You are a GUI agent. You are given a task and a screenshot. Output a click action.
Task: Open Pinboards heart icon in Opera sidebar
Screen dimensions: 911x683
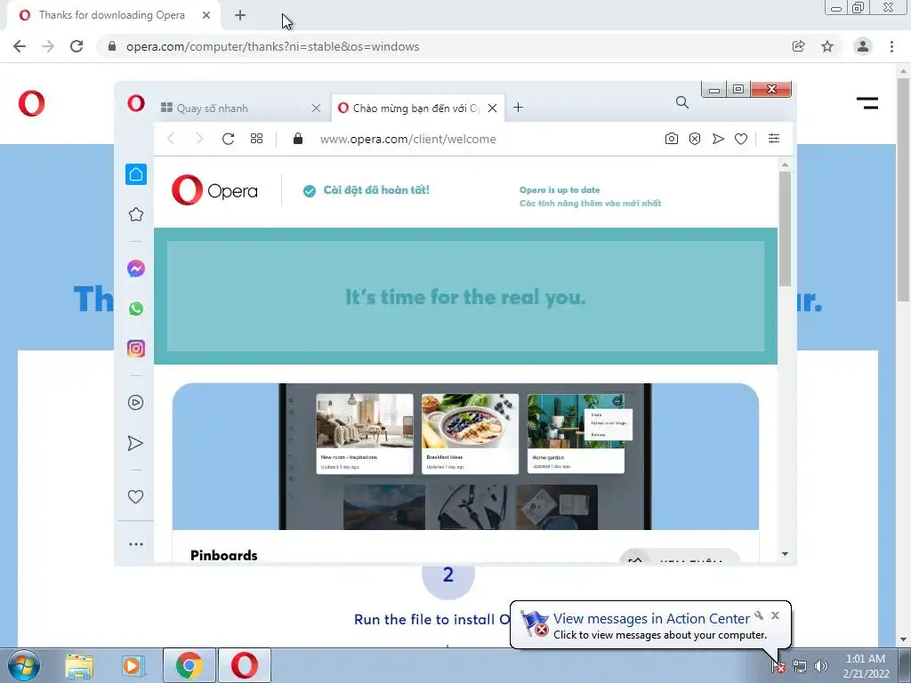click(x=135, y=496)
